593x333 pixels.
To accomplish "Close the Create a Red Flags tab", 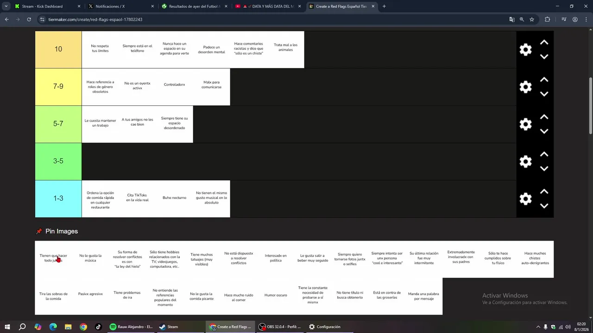I will pyautogui.click(x=373, y=6).
